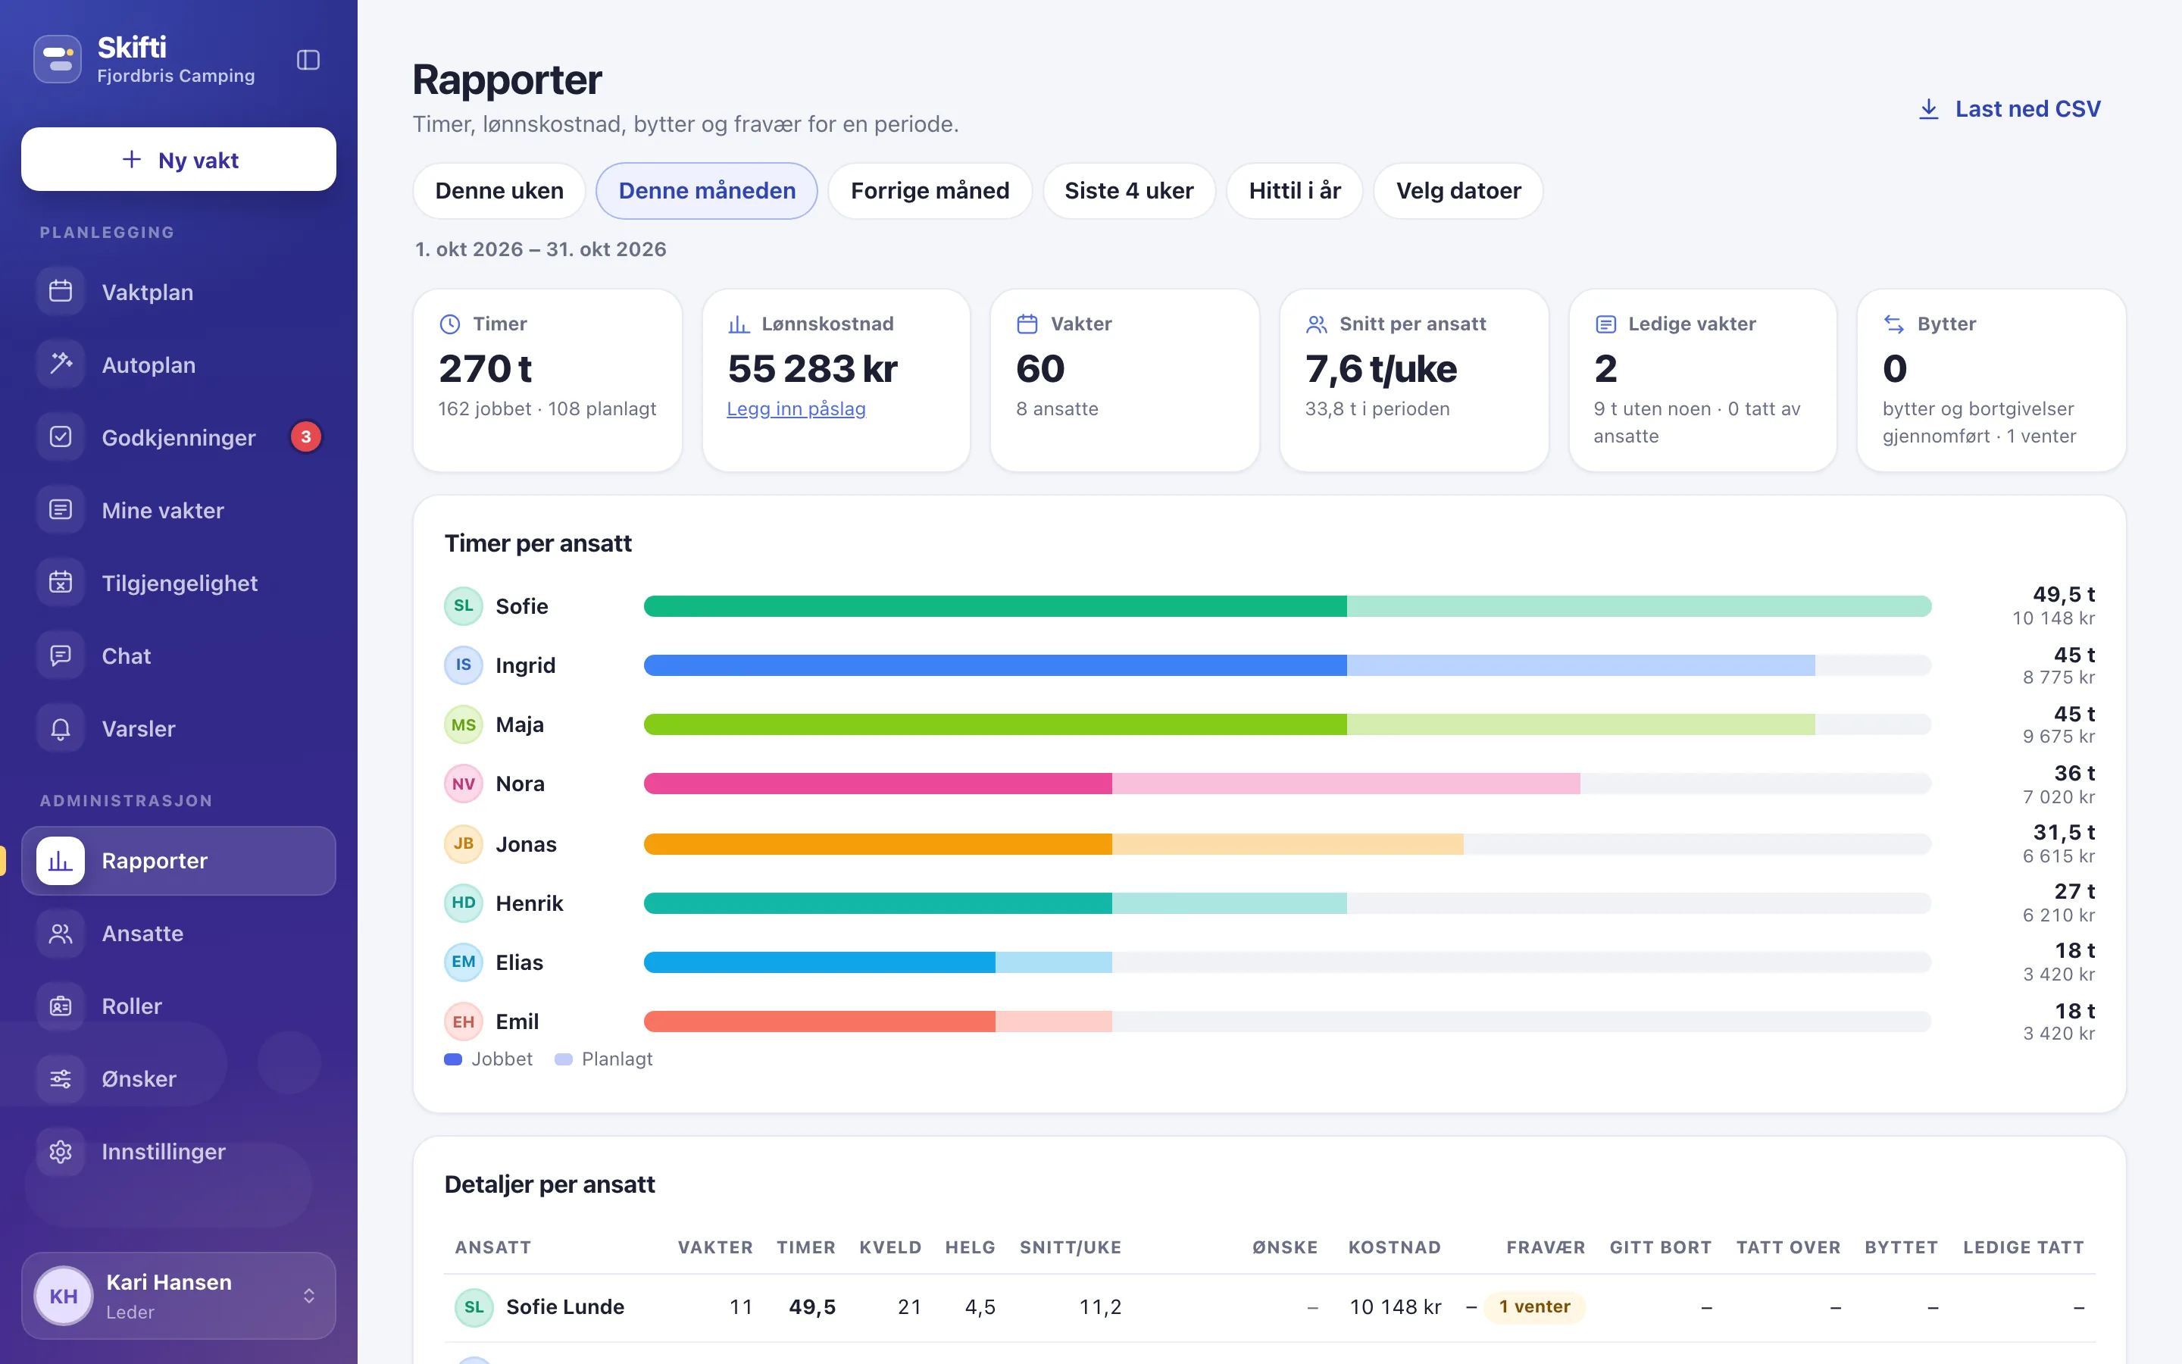Switch to Siste 4 uker period
Viewport: 2182px width, 1364px height.
coord(1129,190)
